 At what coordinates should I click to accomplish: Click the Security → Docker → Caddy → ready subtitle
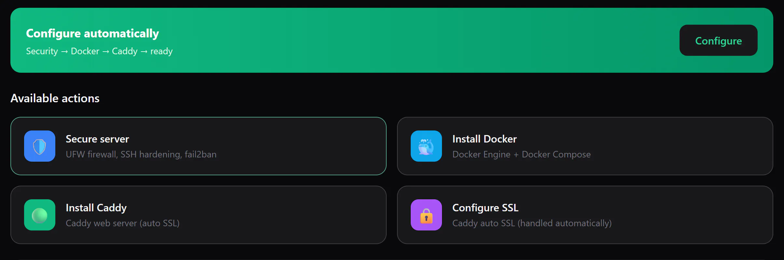(x=99, y=51)
